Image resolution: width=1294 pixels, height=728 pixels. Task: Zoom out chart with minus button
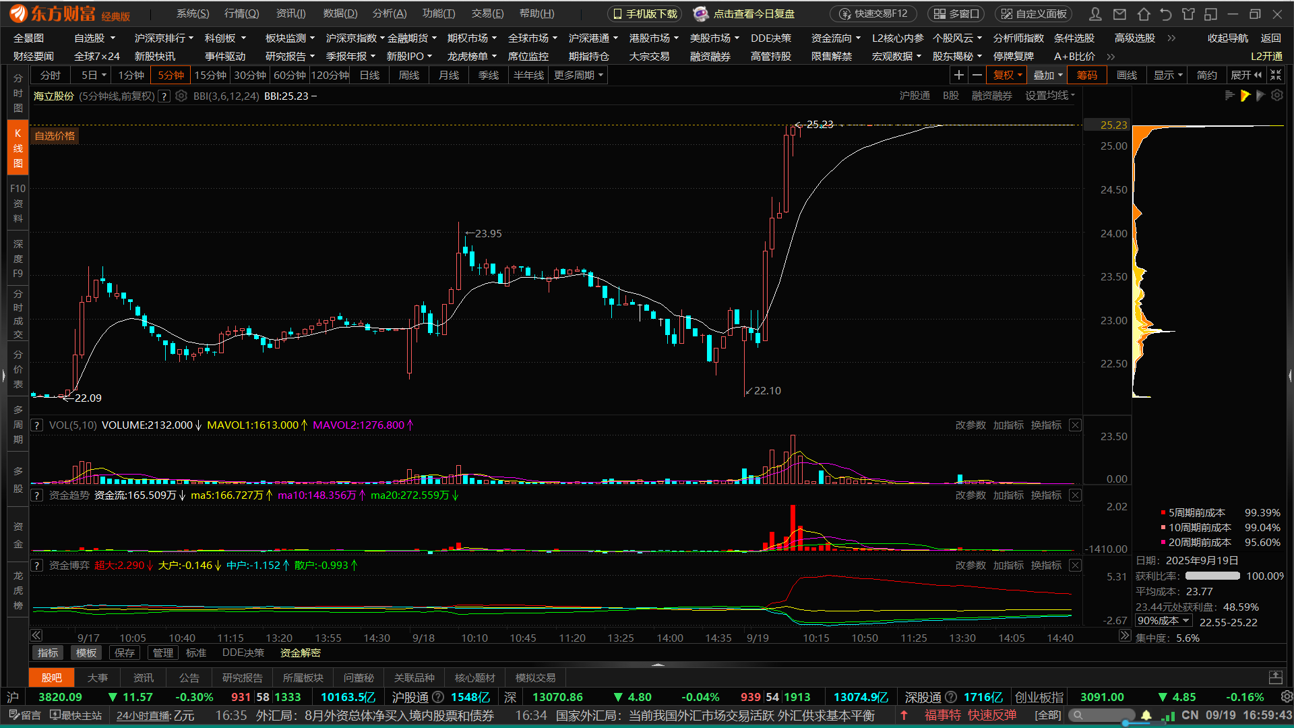pos(977,75)
